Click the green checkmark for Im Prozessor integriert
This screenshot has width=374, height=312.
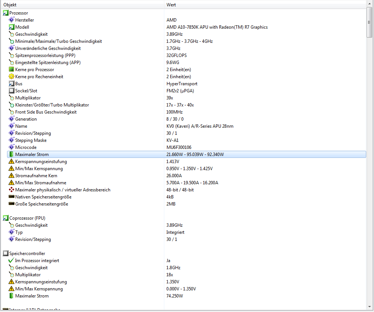11,260
